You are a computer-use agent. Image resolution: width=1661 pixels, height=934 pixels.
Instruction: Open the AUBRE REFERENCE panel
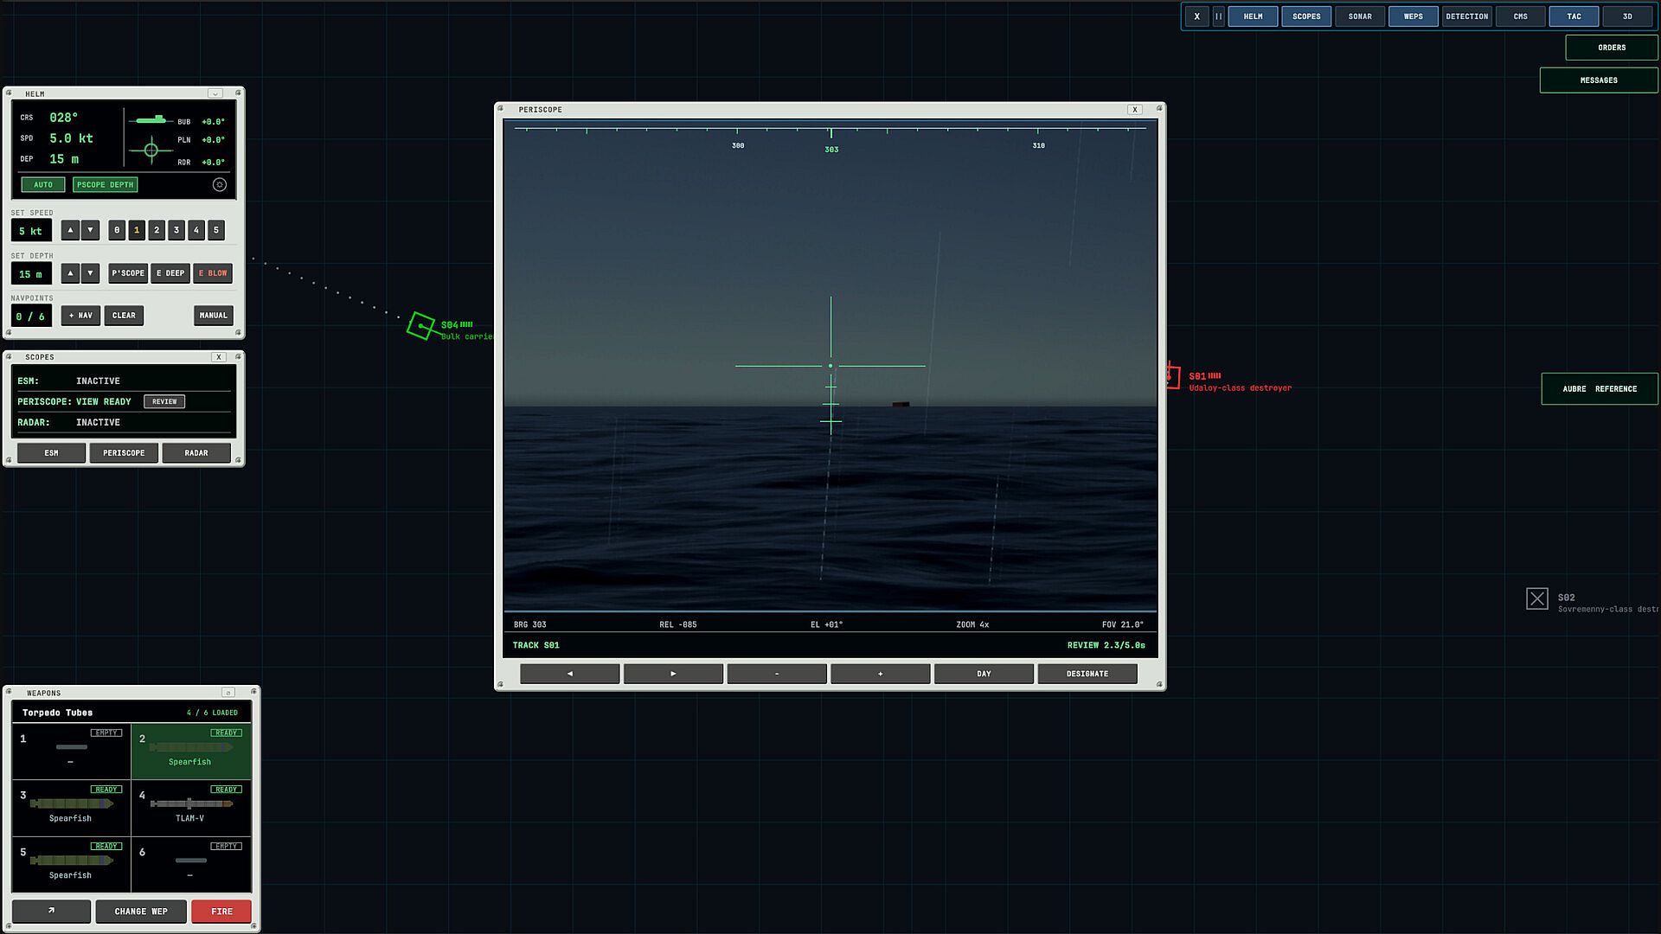[x=1600, y=389]
